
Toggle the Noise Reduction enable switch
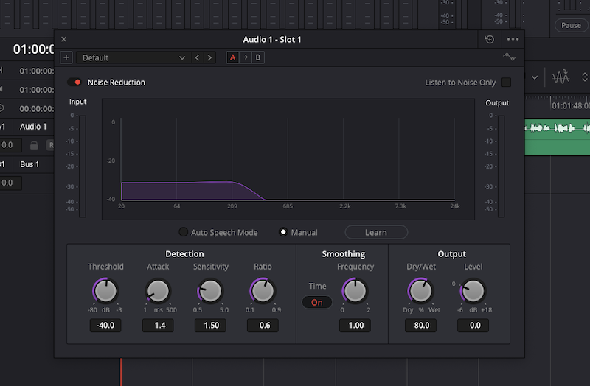tap(74, 83)
